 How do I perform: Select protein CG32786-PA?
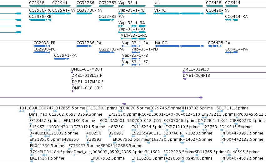click(x=89, y=43)
